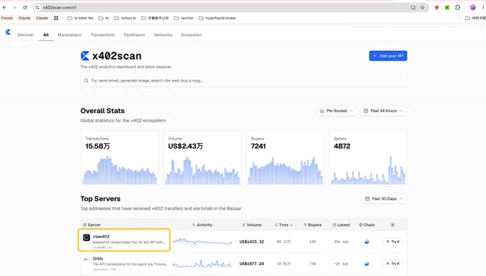The image size is (486, 276).
Task: Open the browser profile avatar
Action: pos(472,7)
